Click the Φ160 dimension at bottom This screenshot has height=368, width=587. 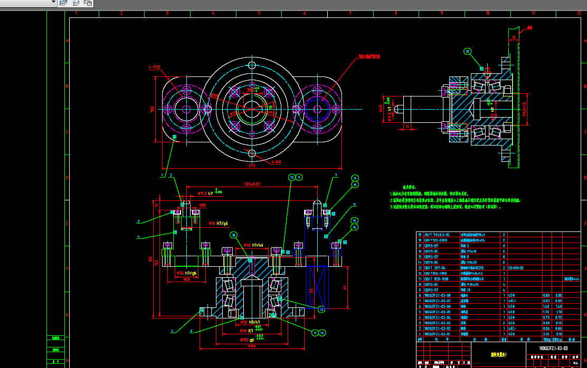pyautogui.click(x=252, y=346)
